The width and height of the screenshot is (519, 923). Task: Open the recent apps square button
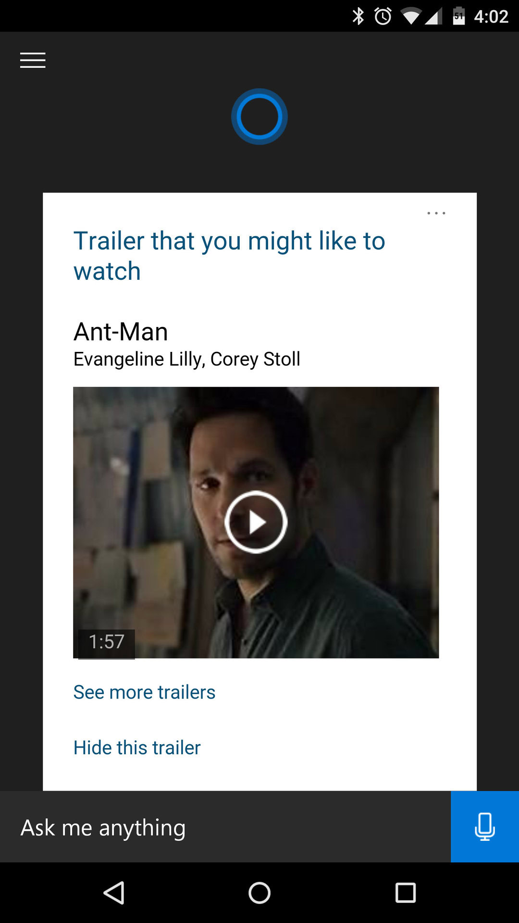(x=406, y=893)
